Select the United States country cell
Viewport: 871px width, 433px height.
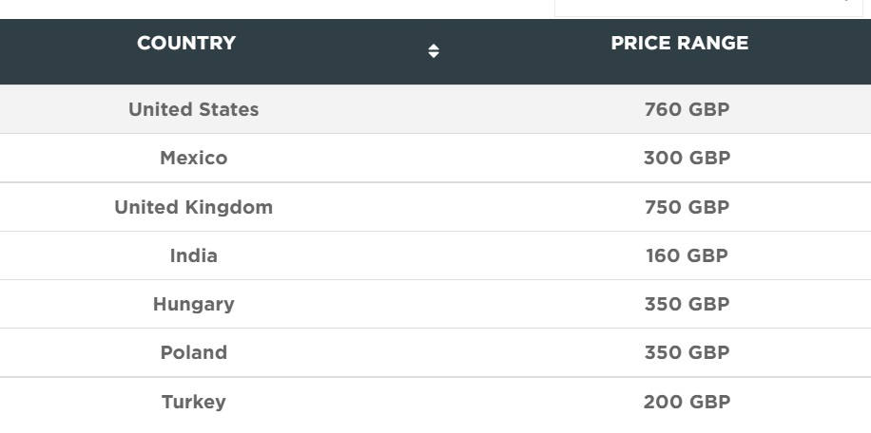point(193,110)
